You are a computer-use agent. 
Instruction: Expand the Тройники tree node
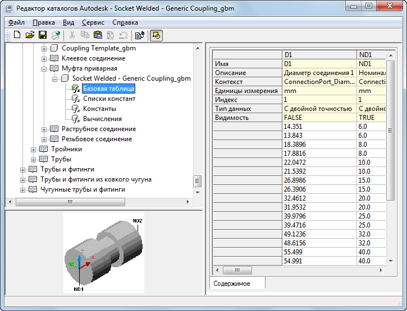point(34,150)
